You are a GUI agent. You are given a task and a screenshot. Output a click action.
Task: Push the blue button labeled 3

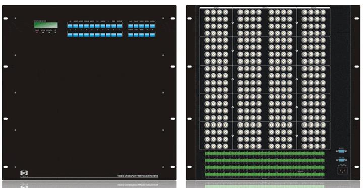tap(81, 35)
